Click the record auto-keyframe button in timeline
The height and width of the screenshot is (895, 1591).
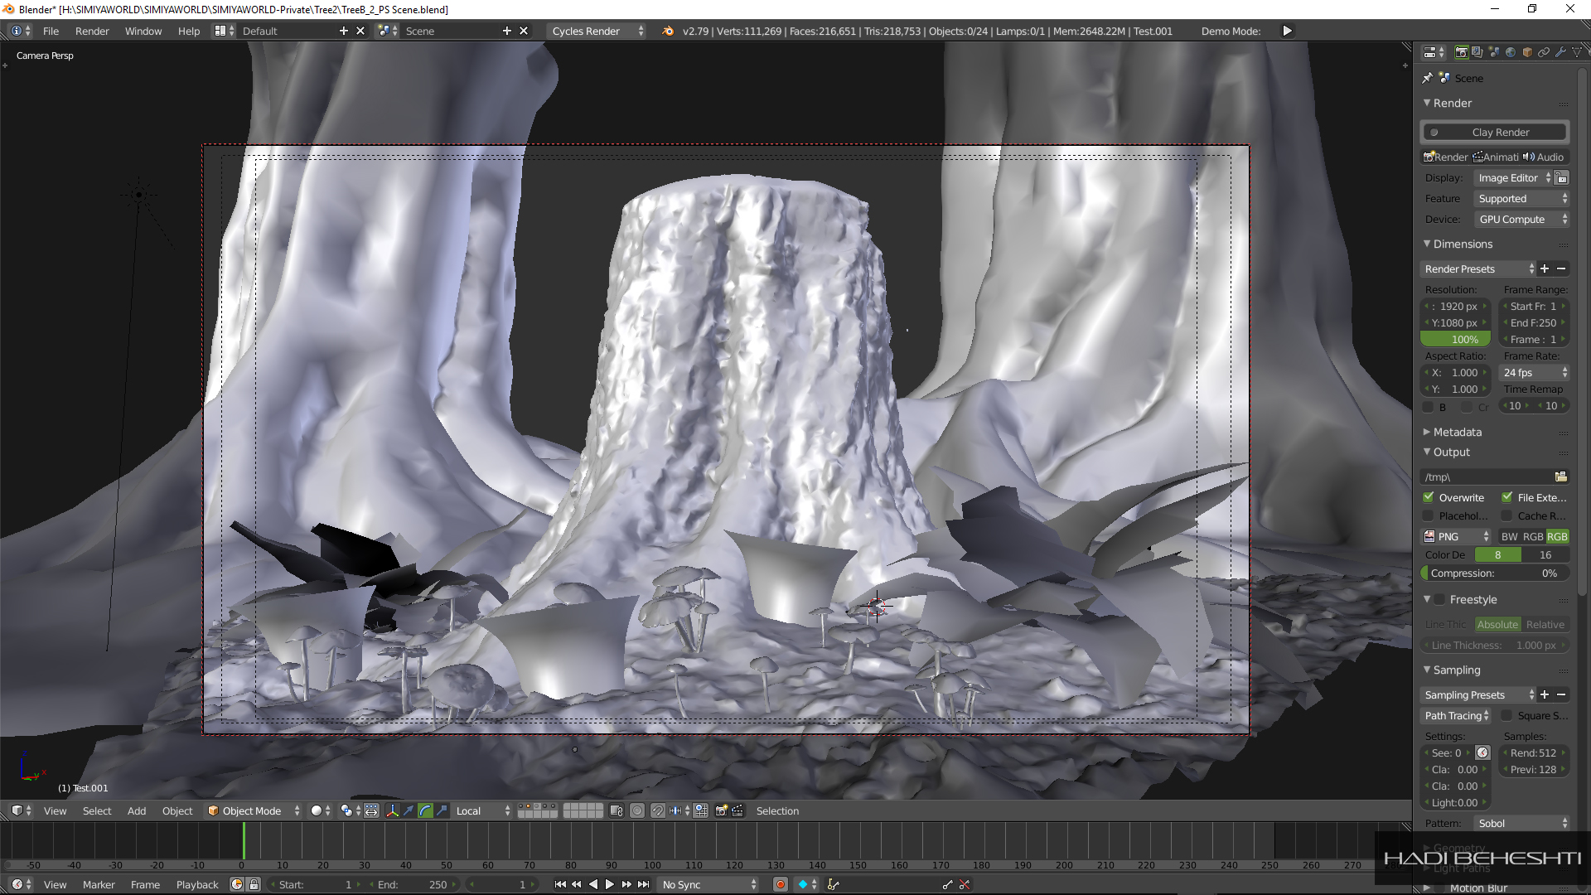coord(780,885)
